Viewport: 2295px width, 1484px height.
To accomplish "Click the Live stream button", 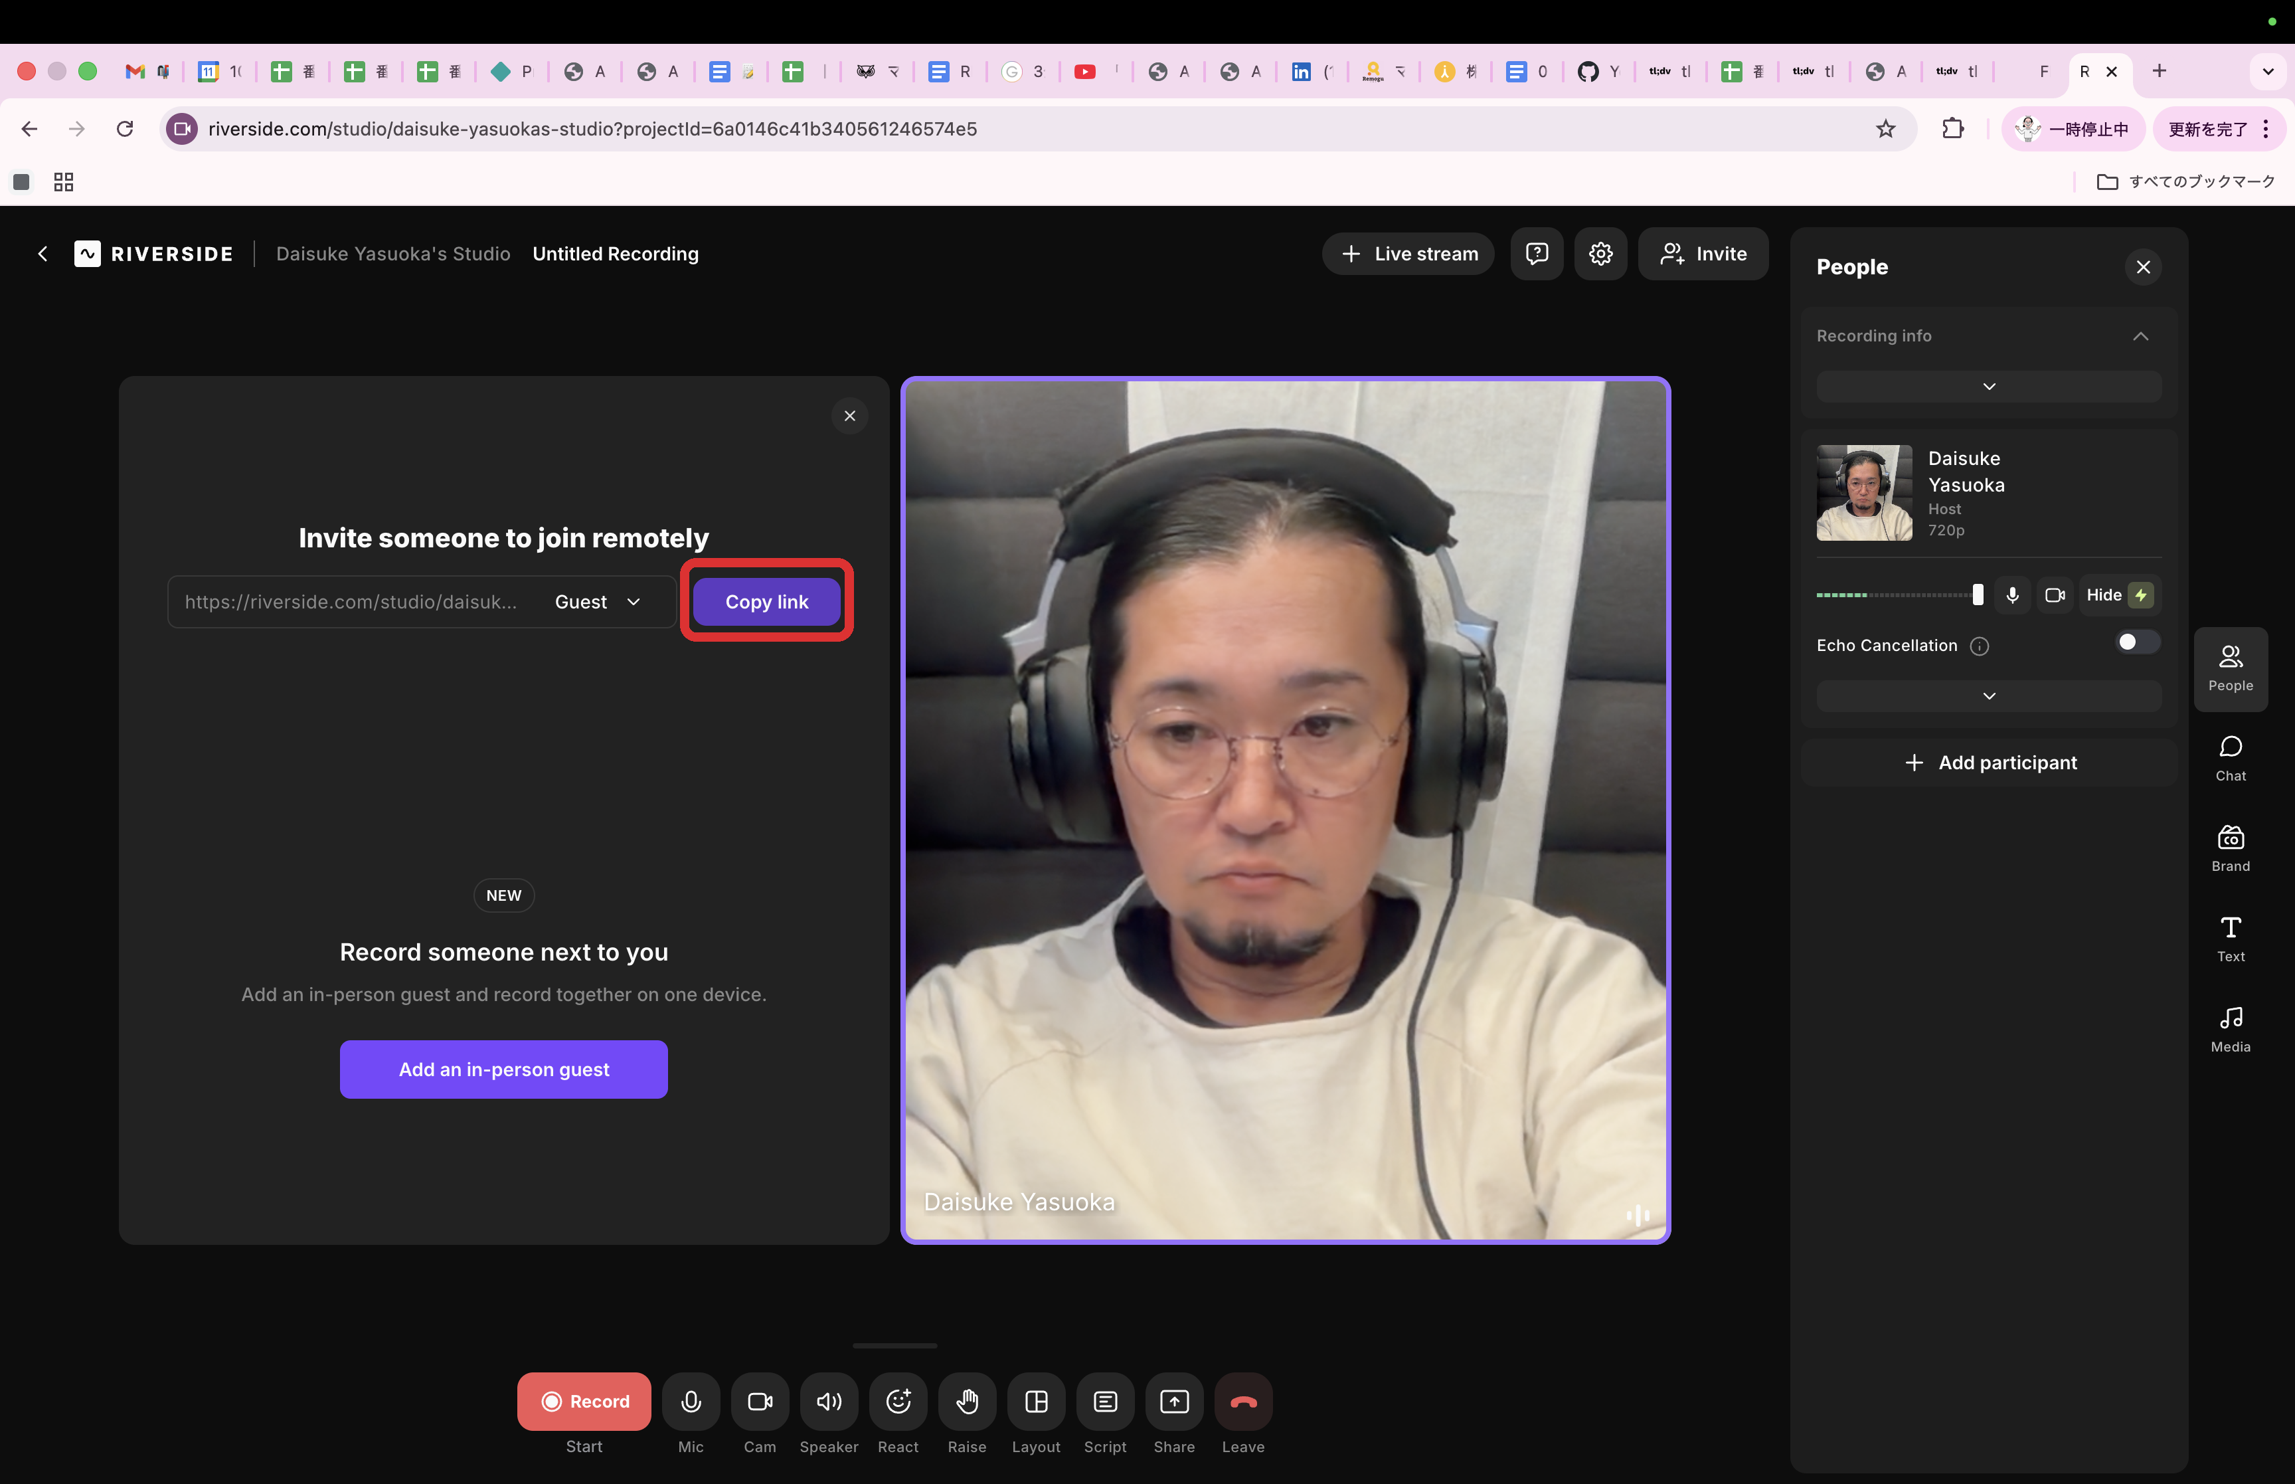I will coord(1408,254).
